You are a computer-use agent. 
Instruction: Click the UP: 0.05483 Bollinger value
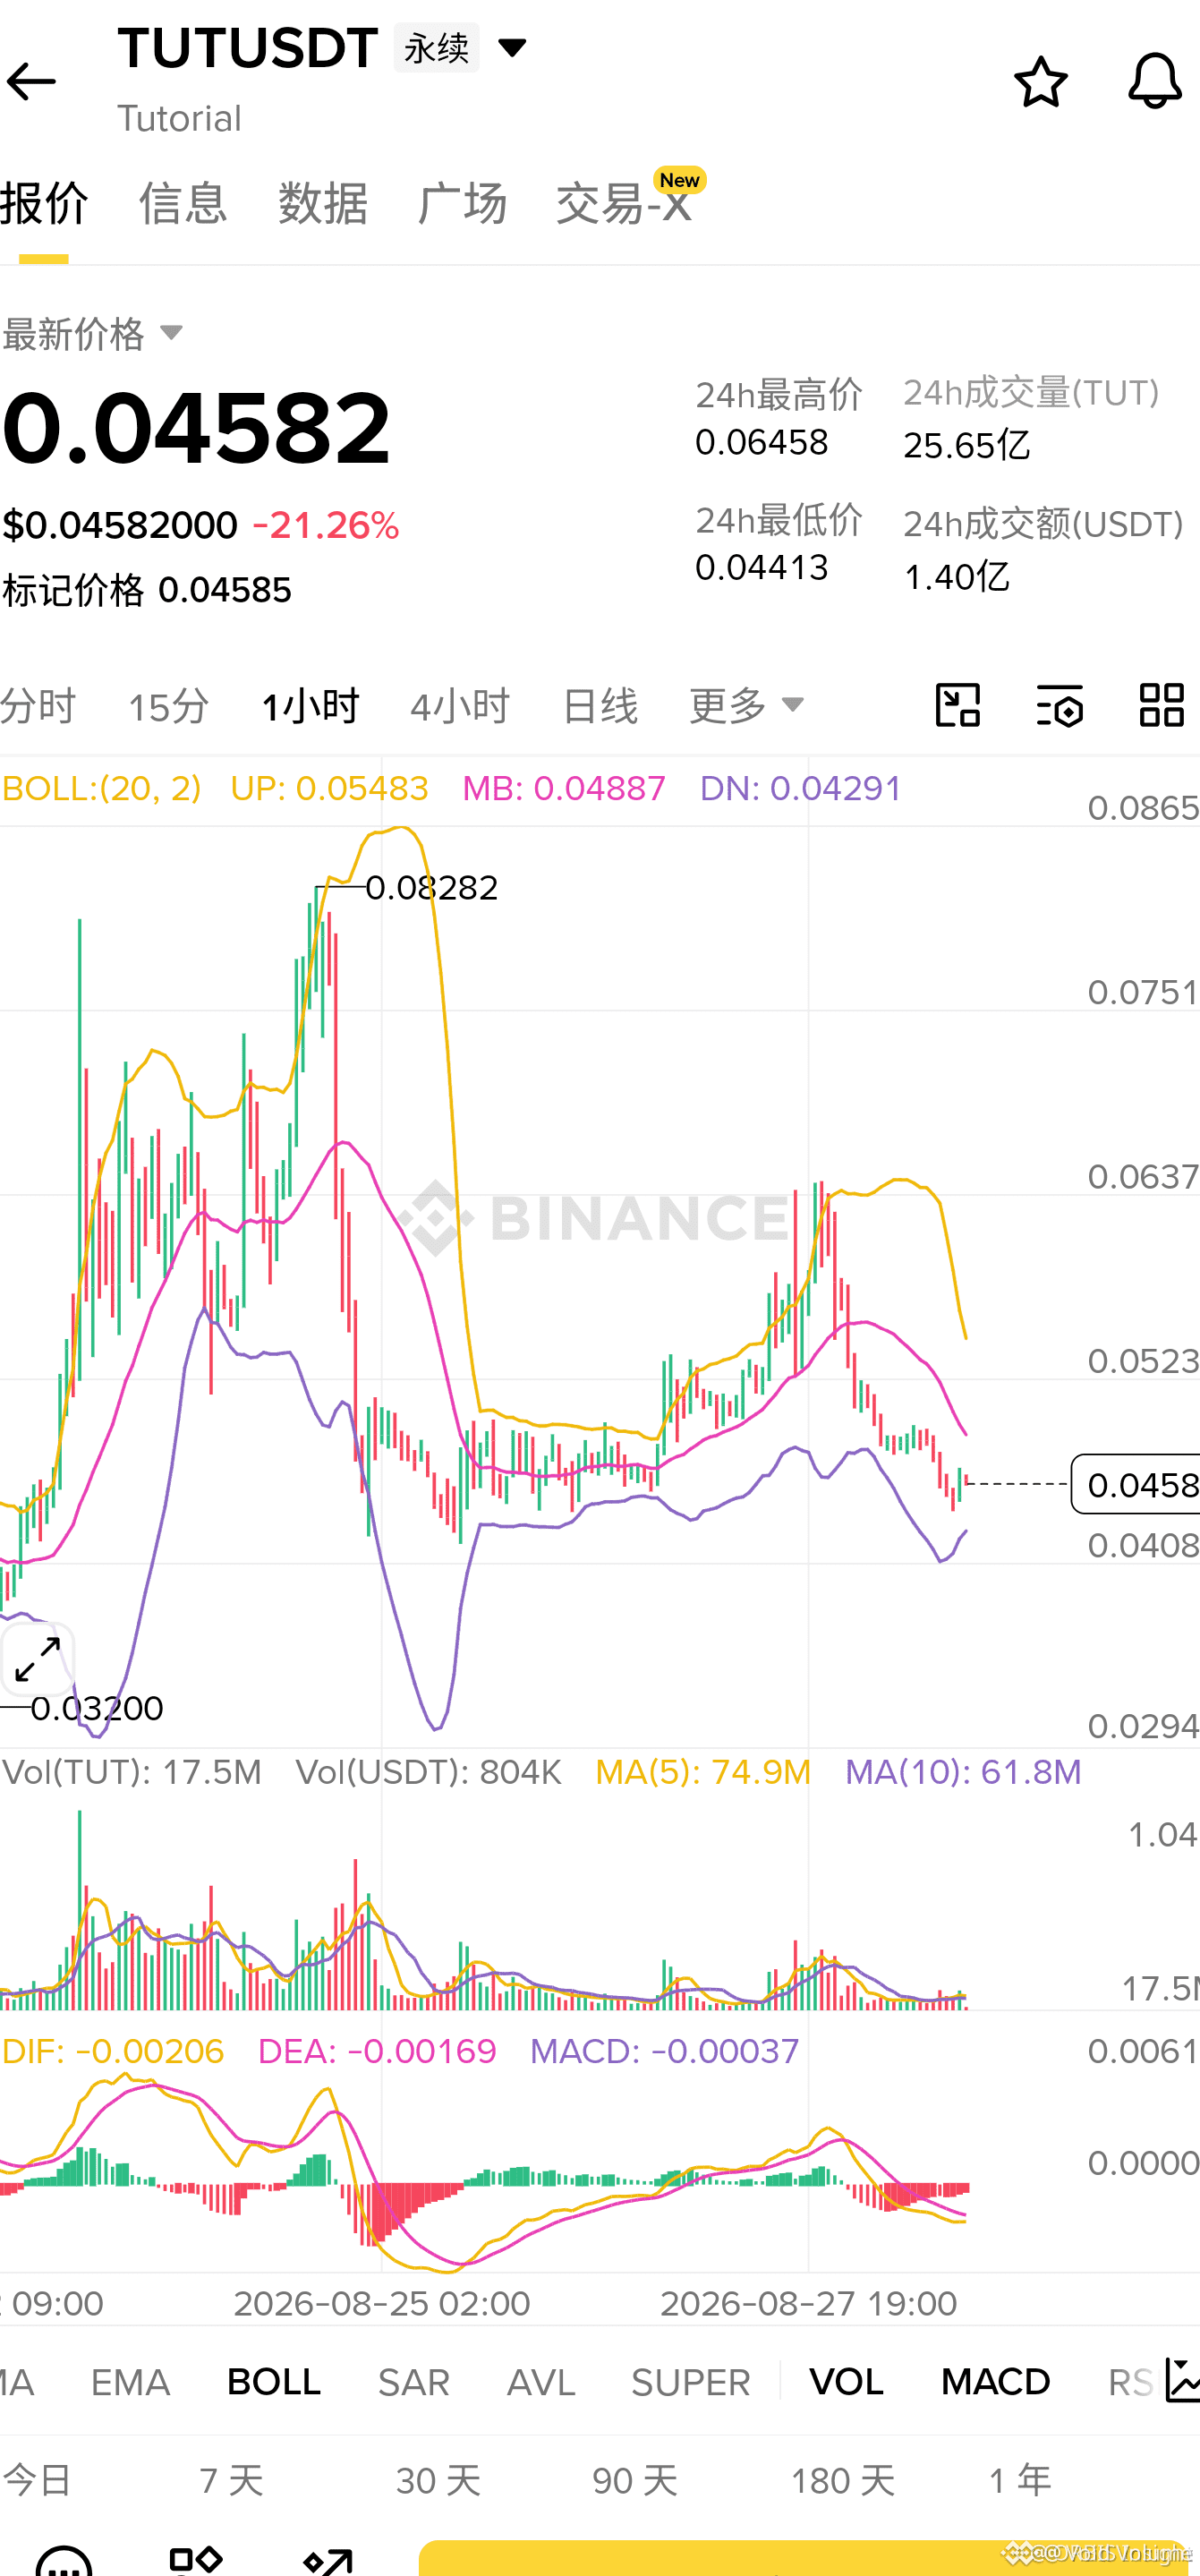(329, 789)
